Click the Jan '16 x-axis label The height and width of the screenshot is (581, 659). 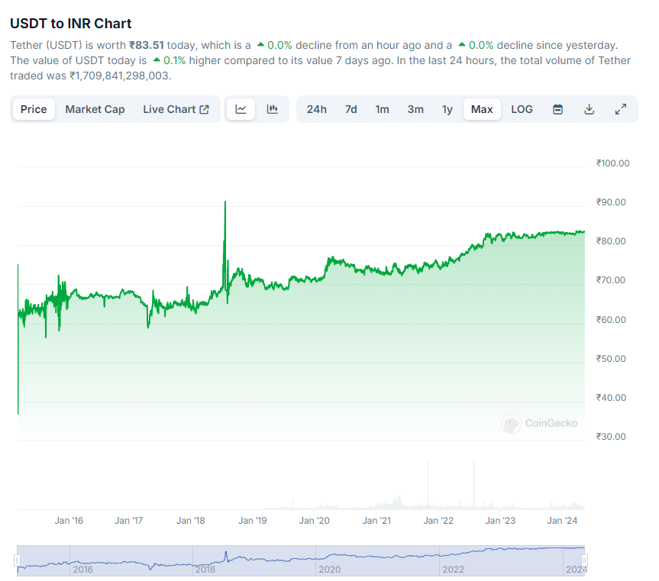[x=69, y=521]
